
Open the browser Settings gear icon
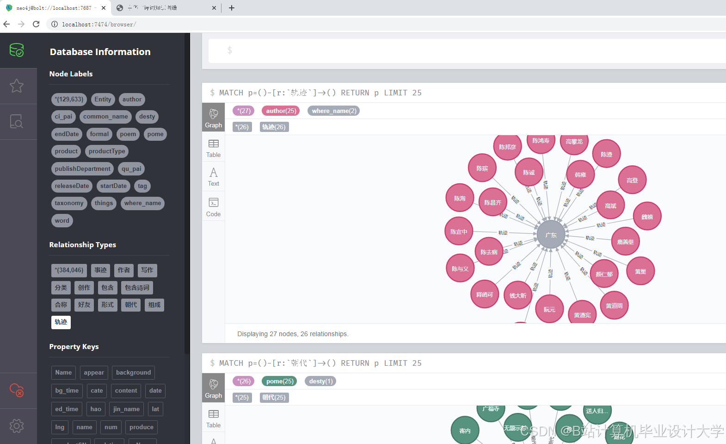click(x=17, y=426)
